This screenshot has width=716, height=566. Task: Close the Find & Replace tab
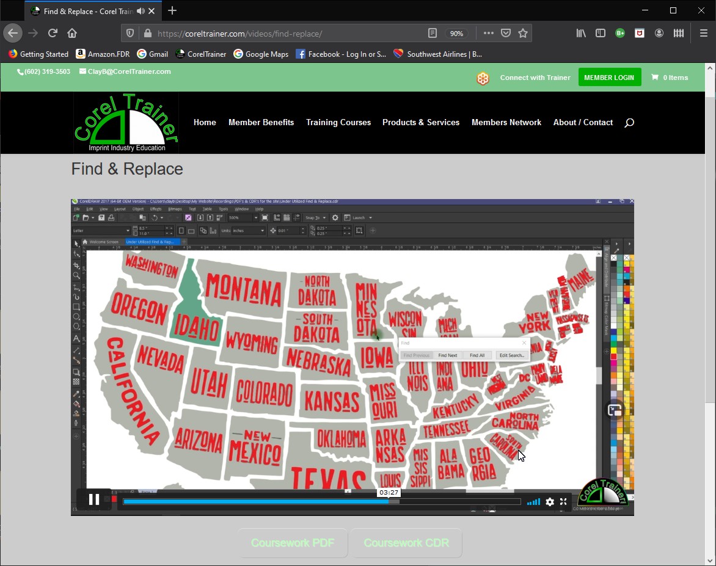(152, 11)
